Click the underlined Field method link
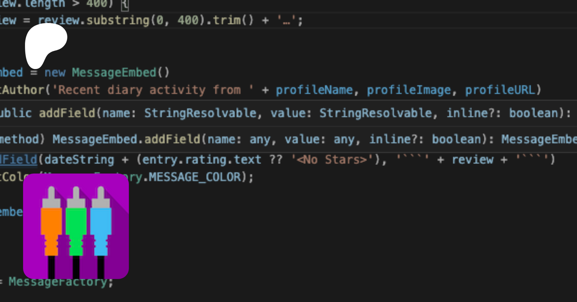The image size is (577, 302). pyautogui.click(x=19, y=159)
